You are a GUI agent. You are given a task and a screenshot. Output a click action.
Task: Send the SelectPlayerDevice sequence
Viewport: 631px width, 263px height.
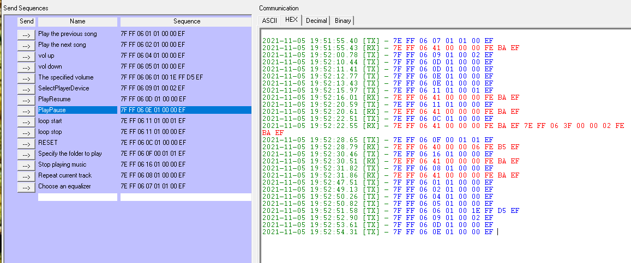(x=26, y=88)
